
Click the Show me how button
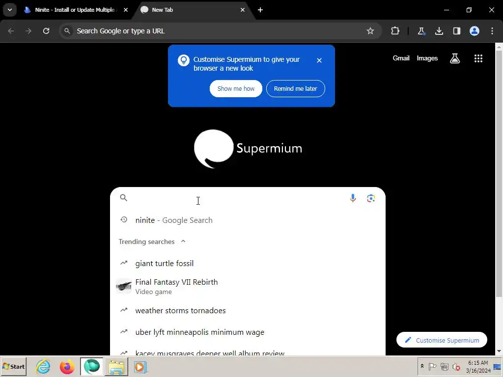point(236,88)
